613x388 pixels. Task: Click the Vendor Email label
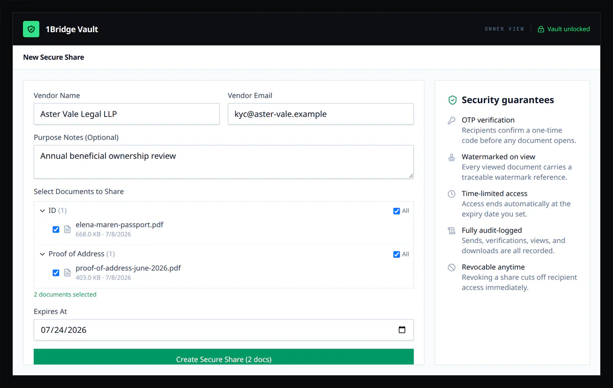[x=250, y=95]
